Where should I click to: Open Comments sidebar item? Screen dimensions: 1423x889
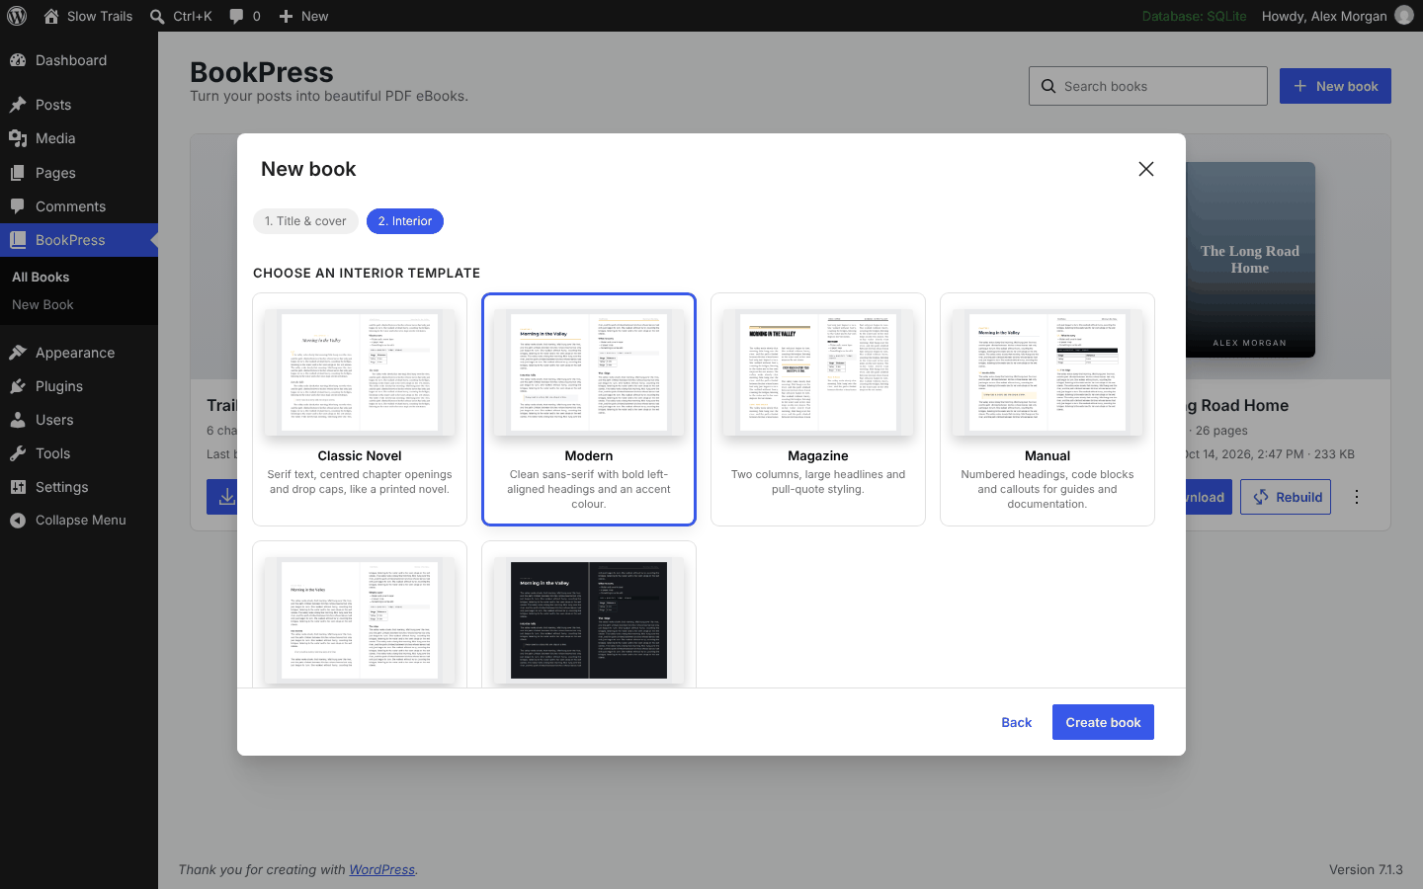click(79, 206)
